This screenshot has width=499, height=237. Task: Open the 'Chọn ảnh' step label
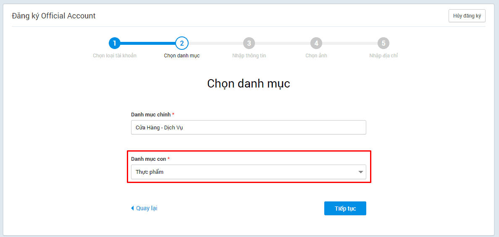tap(316, 56)
